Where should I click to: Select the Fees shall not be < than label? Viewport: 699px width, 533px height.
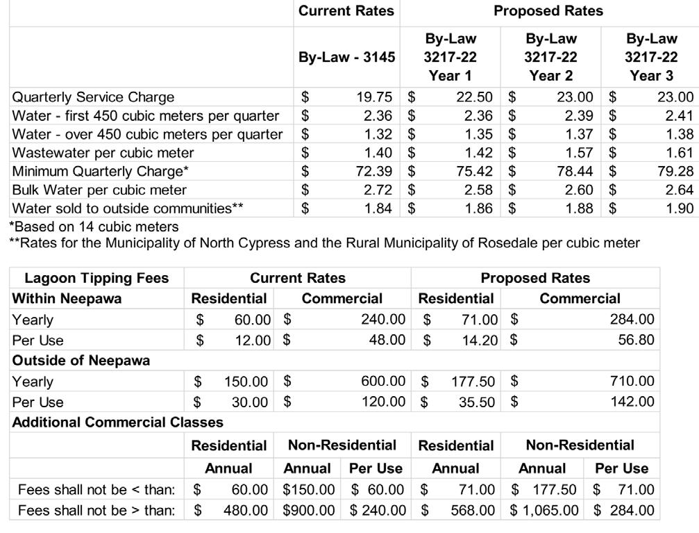(96, 490)
